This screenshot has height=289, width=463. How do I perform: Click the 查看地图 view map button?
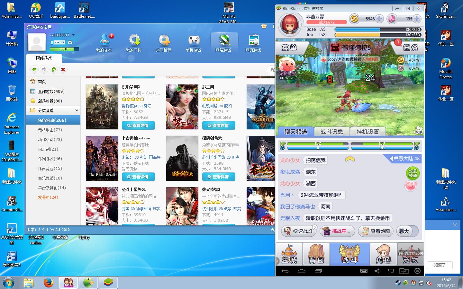coord(376,231)
